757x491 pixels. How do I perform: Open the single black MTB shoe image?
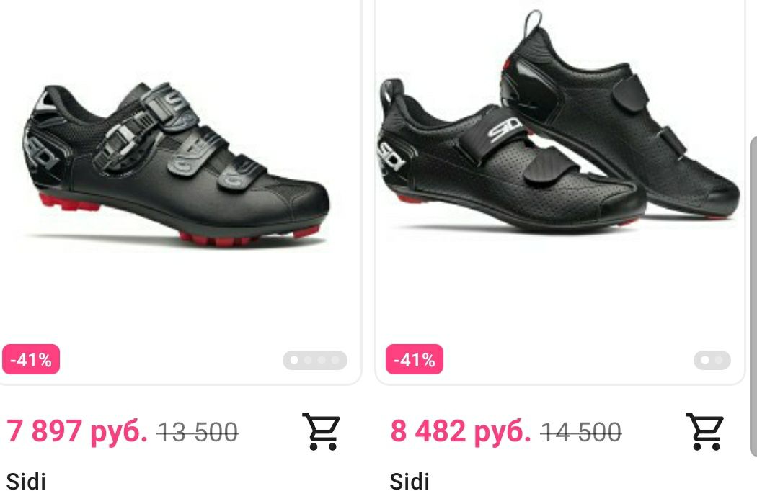pyautogui.click(x=176, y=164)
